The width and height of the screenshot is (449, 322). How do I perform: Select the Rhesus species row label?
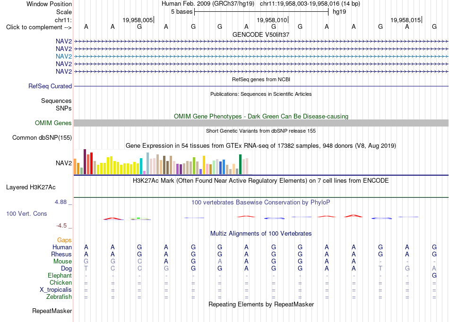[61, 254]
